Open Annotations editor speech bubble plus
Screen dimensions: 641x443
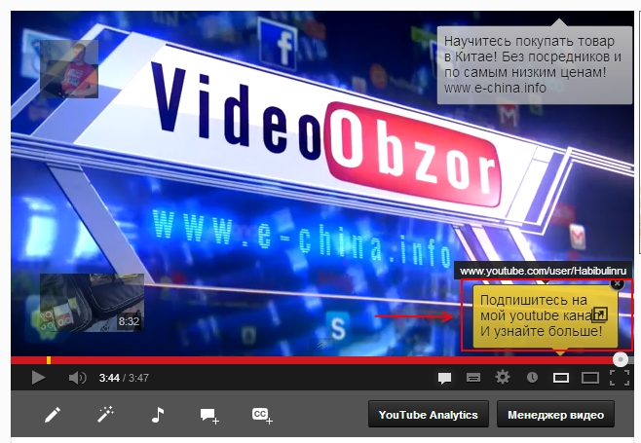209,416
